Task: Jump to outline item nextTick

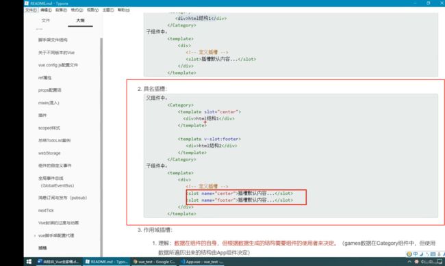Action: click(46, 211)
